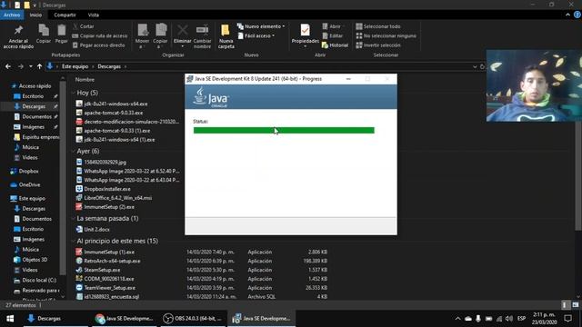582x327 pixels.
Task: Open OneDrive in navigation pane
Action: (x=25, y=184)
